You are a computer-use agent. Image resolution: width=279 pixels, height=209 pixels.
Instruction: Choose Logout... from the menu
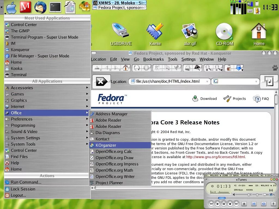[x=47, y=195]
